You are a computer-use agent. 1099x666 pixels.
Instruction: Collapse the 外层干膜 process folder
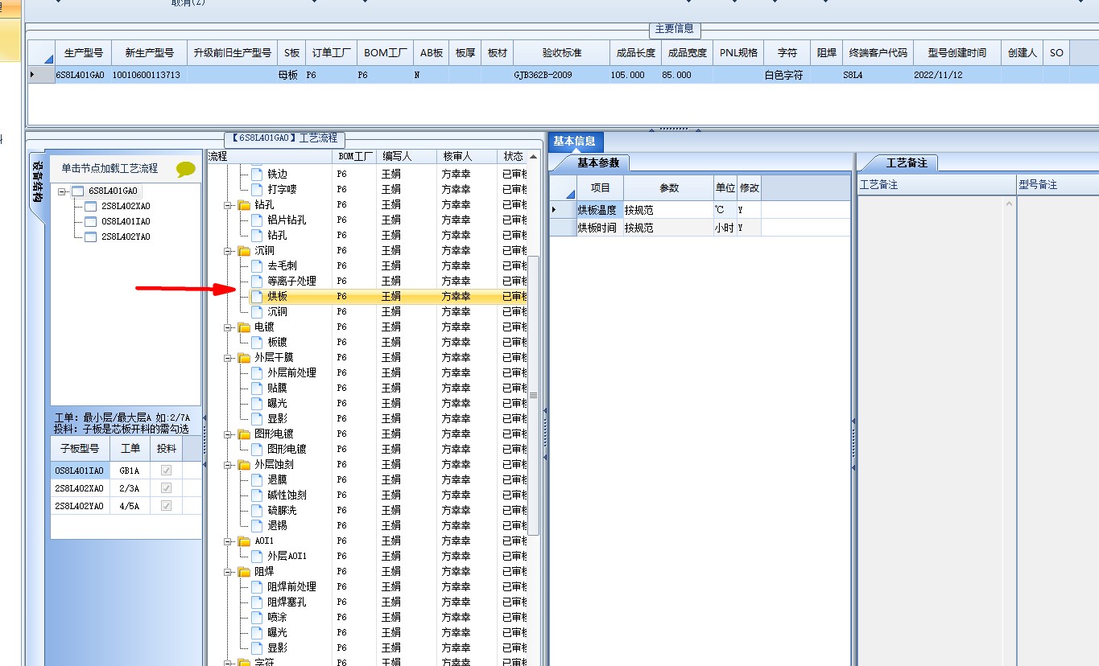(228, 358)
